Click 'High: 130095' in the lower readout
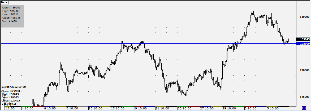311x111 pixels. 11,94
